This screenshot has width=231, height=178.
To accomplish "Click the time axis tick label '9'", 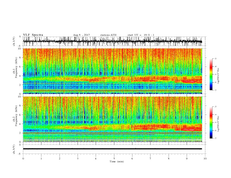I will [187, 159].
